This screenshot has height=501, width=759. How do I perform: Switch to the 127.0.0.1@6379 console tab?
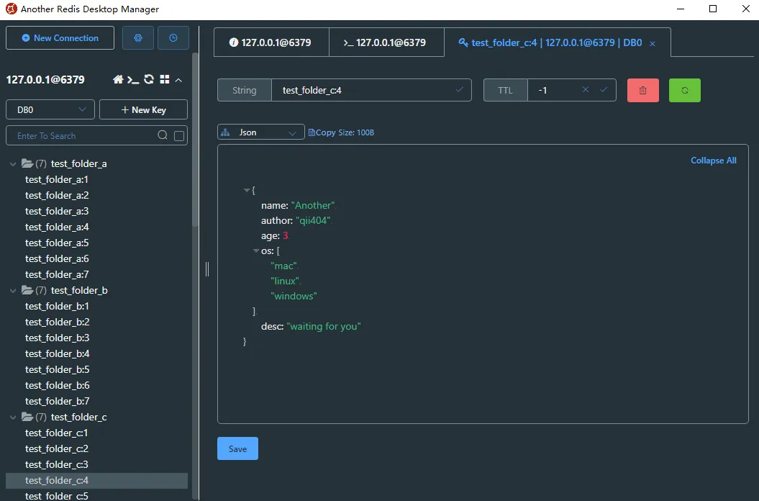coord(386,42)
